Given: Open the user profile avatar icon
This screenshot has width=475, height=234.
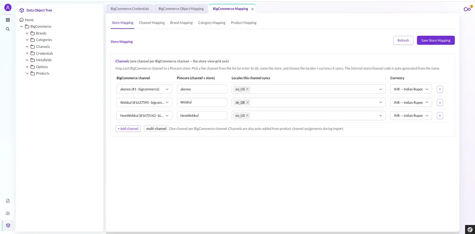Looking at the screenshot, I should pyautogui.click(x=8, y=8).
